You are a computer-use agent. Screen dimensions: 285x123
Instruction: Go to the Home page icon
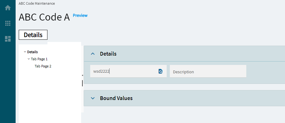point(8,8)
